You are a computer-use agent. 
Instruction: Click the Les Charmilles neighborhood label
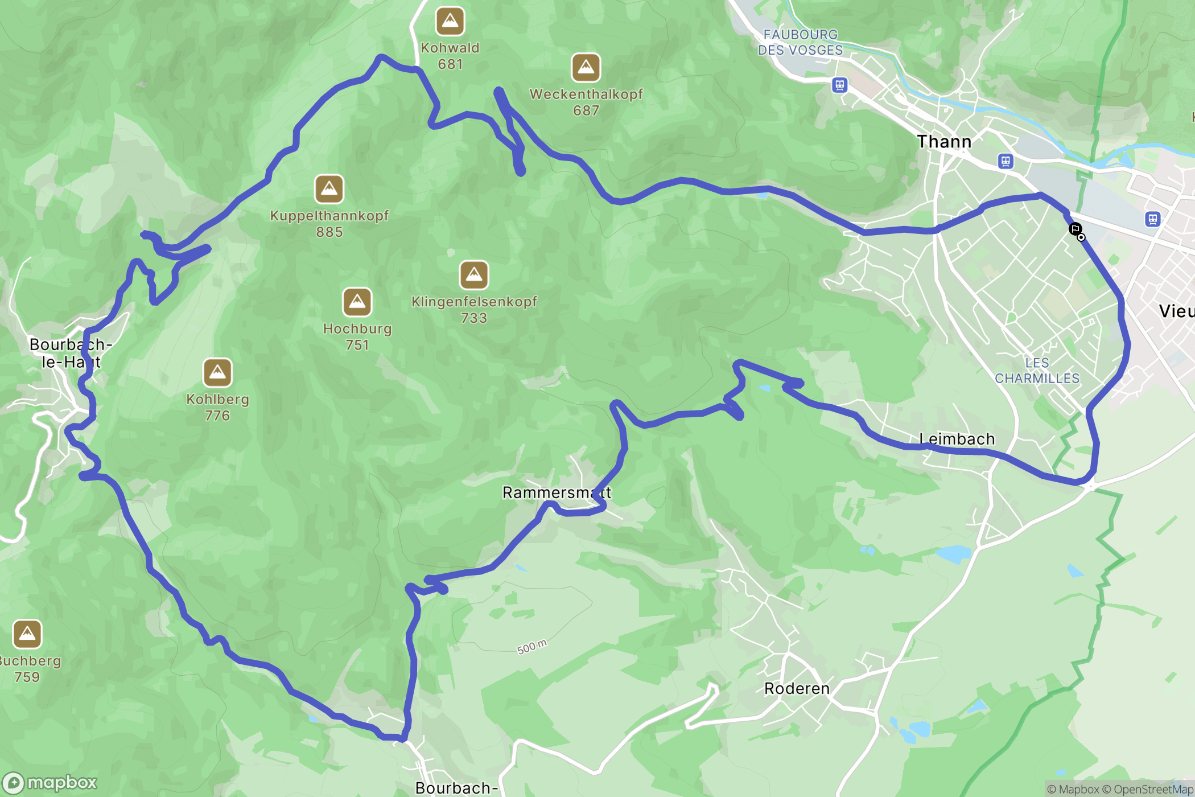click(x=1037, y=371)
